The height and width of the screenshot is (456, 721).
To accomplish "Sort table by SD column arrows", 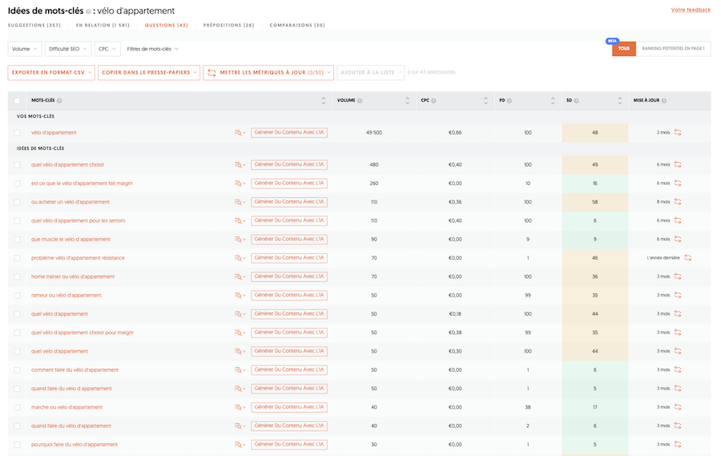I will (620, 101).
